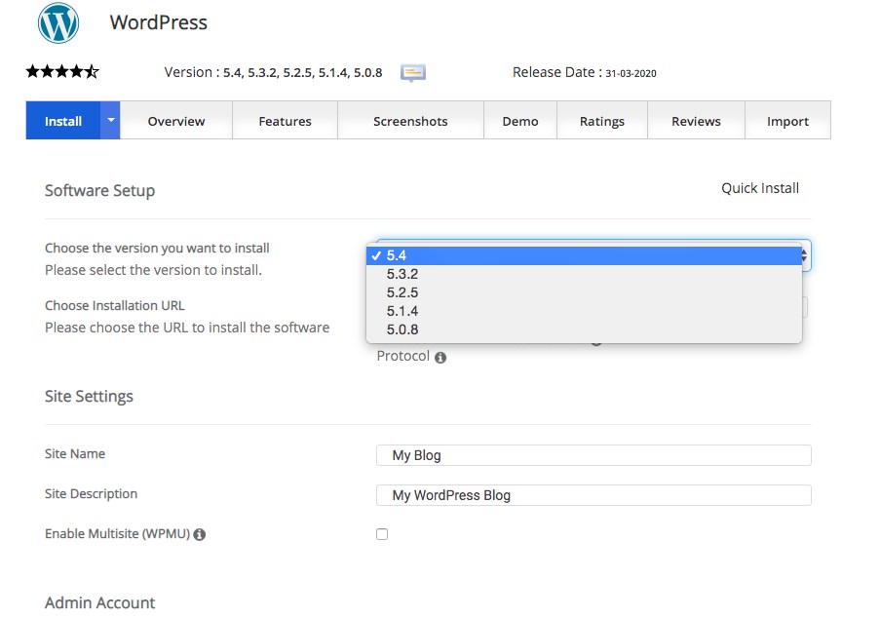Click the WordPress logo icon
The height and width of the screenshot is (619, 880).
(58, 23)
